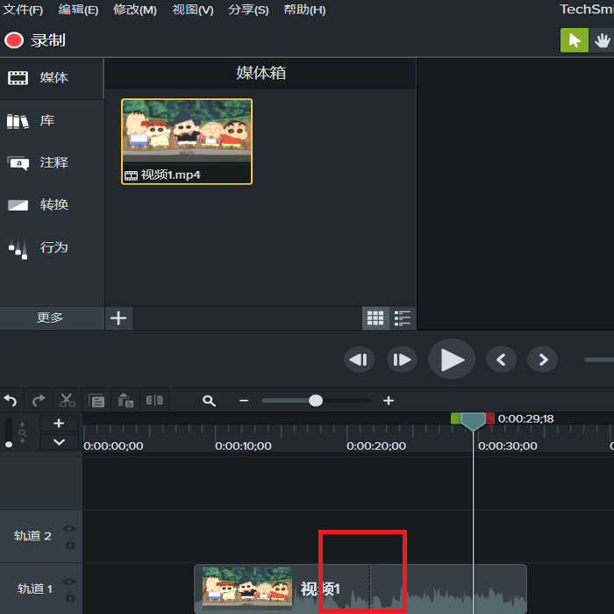The image size is (614, 614).
Task: Zoom in timeline with plus button
Action: coord(389,401)
